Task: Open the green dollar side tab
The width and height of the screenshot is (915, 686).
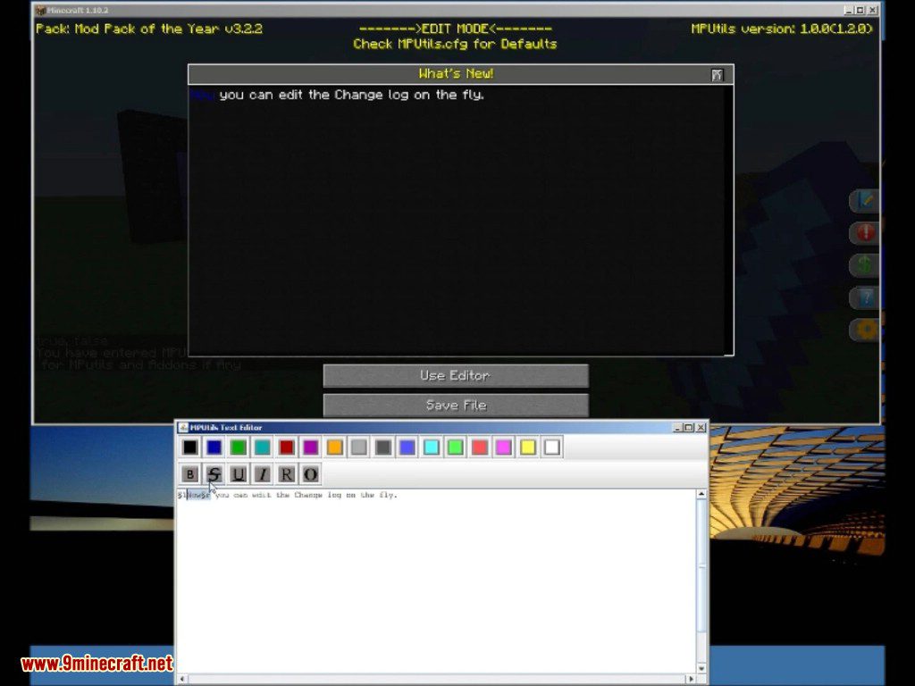Action: [x=864, y=265]
